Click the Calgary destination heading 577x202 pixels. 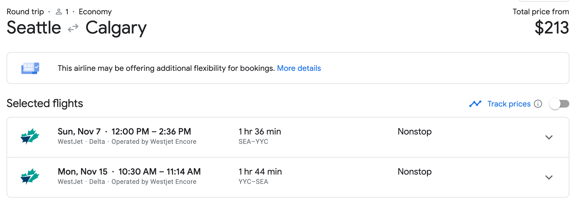pos(116,28)
